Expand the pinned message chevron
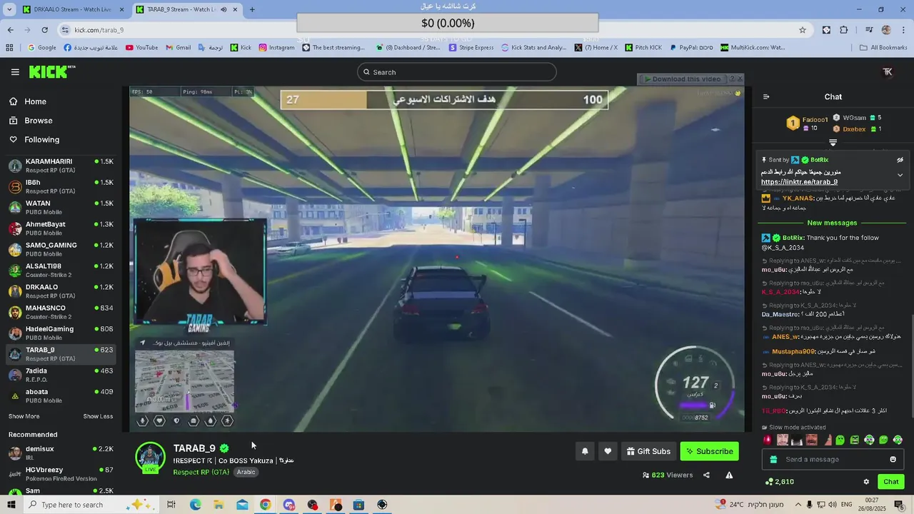The width and height of the screenshot is (914, 514). coord(900,175)
